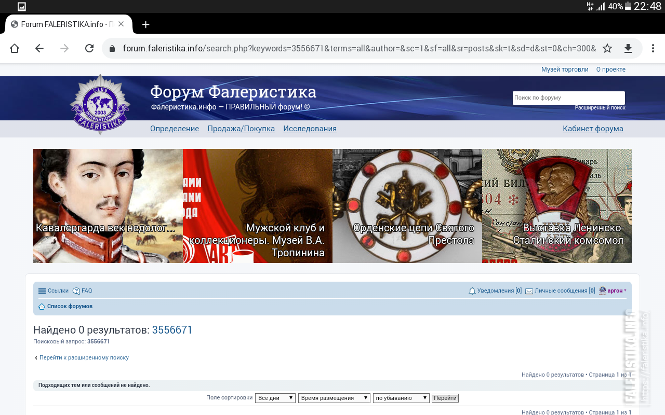Open 'Орденские цепи Святого Престола' banner

tap(407, 206)
